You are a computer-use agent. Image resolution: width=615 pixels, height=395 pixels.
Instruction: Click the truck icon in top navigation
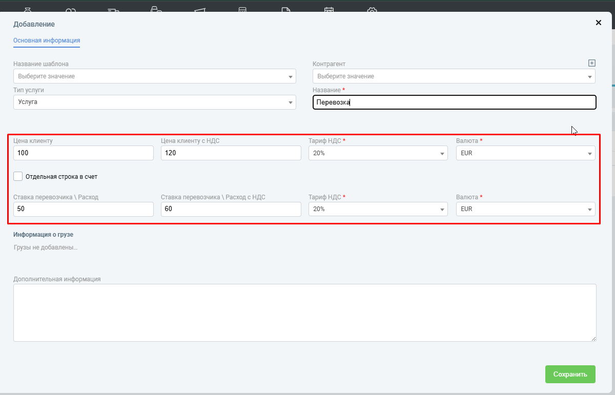(114, 10)
